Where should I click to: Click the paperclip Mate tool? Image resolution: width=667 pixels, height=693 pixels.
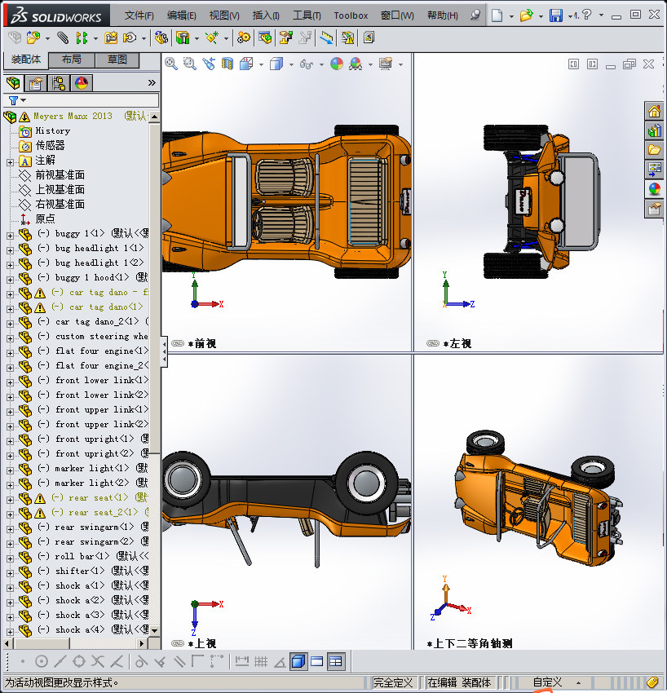[63, 38]
